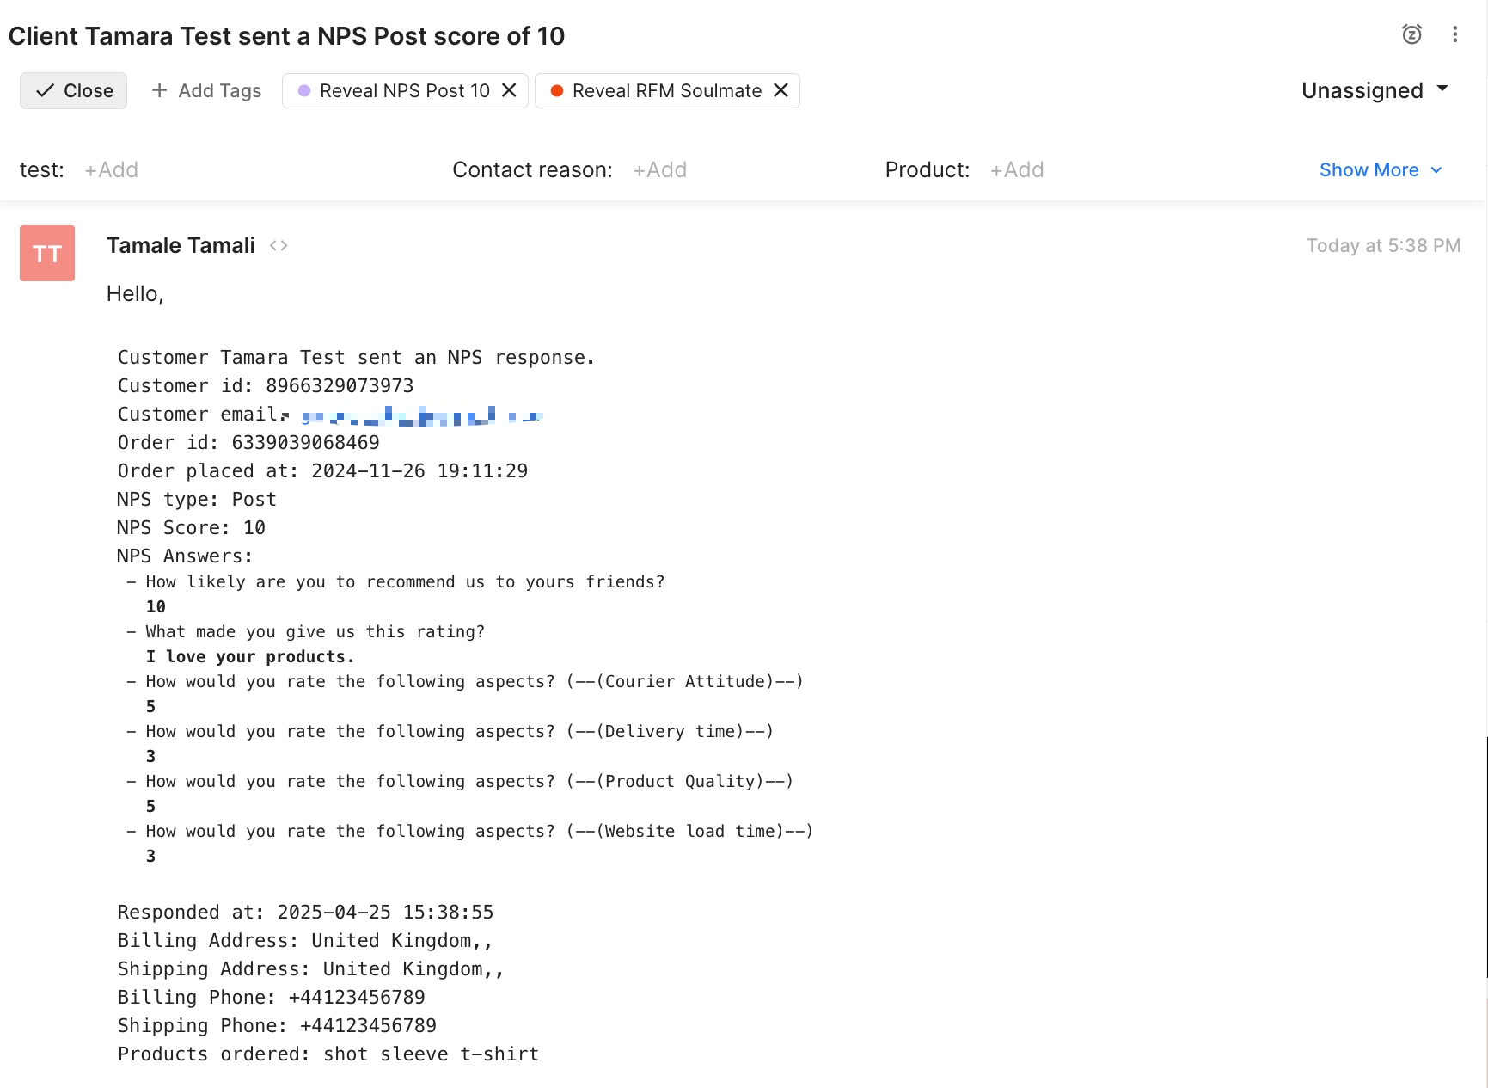This screenshot has width=1488, height=1088.
Task: Click the purple dot on NPS Post tag
Action: 304,90
